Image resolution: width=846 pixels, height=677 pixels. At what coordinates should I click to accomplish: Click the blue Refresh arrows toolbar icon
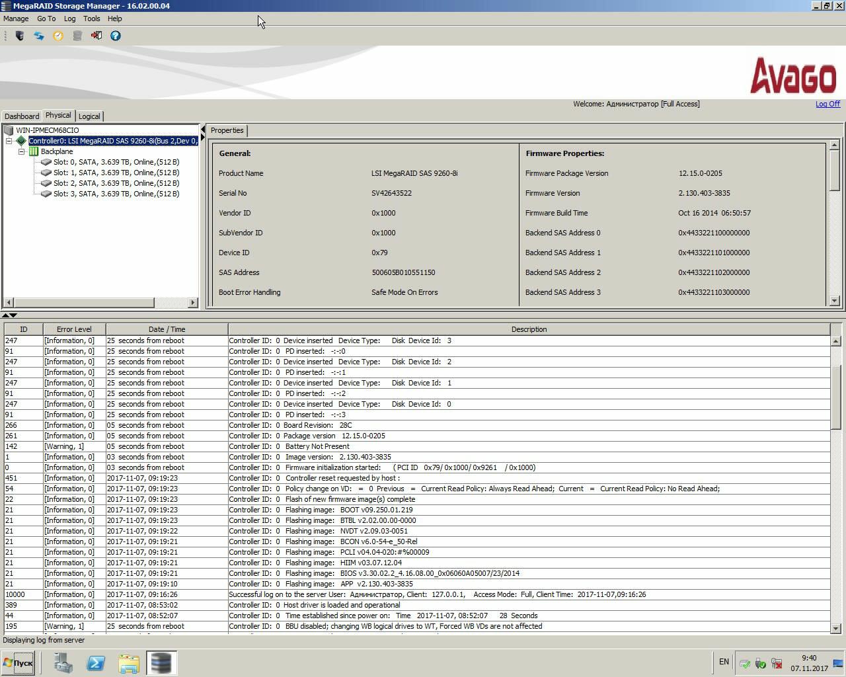click(39, 36)
